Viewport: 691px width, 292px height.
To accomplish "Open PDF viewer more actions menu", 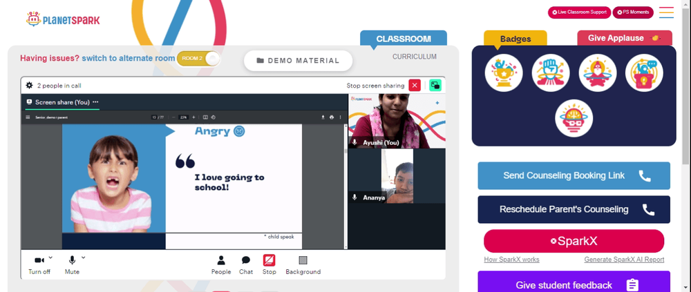I will pyautogui.click(x=340, y=117).
